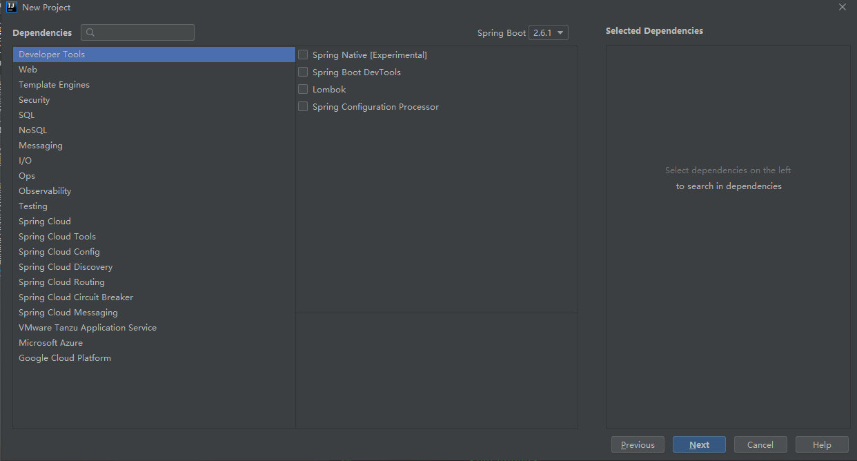Image resolution: width=857 pixels, height=461 pixels.
Task: Click the Next button
Action: tap(699, 444)
